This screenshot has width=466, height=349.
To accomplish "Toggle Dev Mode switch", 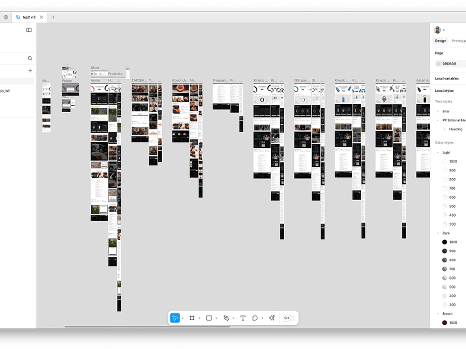I will coord(289,318).
